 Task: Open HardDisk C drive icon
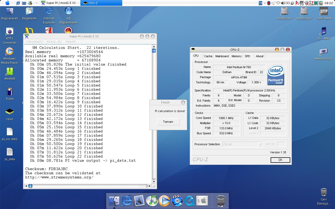pyautogui.click(x=284, y=14)
